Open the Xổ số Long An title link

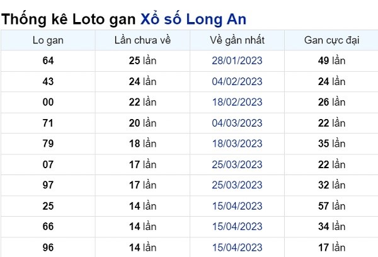(193, 19)
